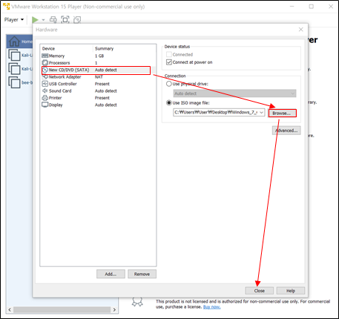339x319 pixels.
Task: Click the ISO image file path field
Action: [216, 112]
